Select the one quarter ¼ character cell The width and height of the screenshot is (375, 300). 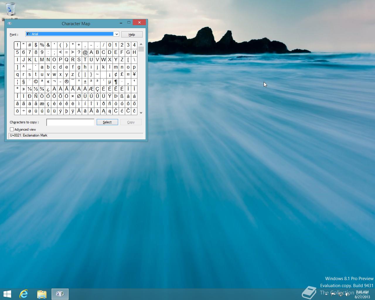pyautogui.click(x=30, y=89)
